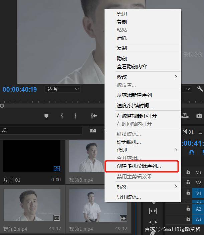Select the V1 track target button
204x235 pixels.
click(x=198, y=193)
